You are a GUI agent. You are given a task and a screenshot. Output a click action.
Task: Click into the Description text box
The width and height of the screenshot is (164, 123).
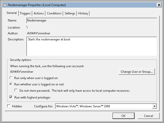coord(92,46)
